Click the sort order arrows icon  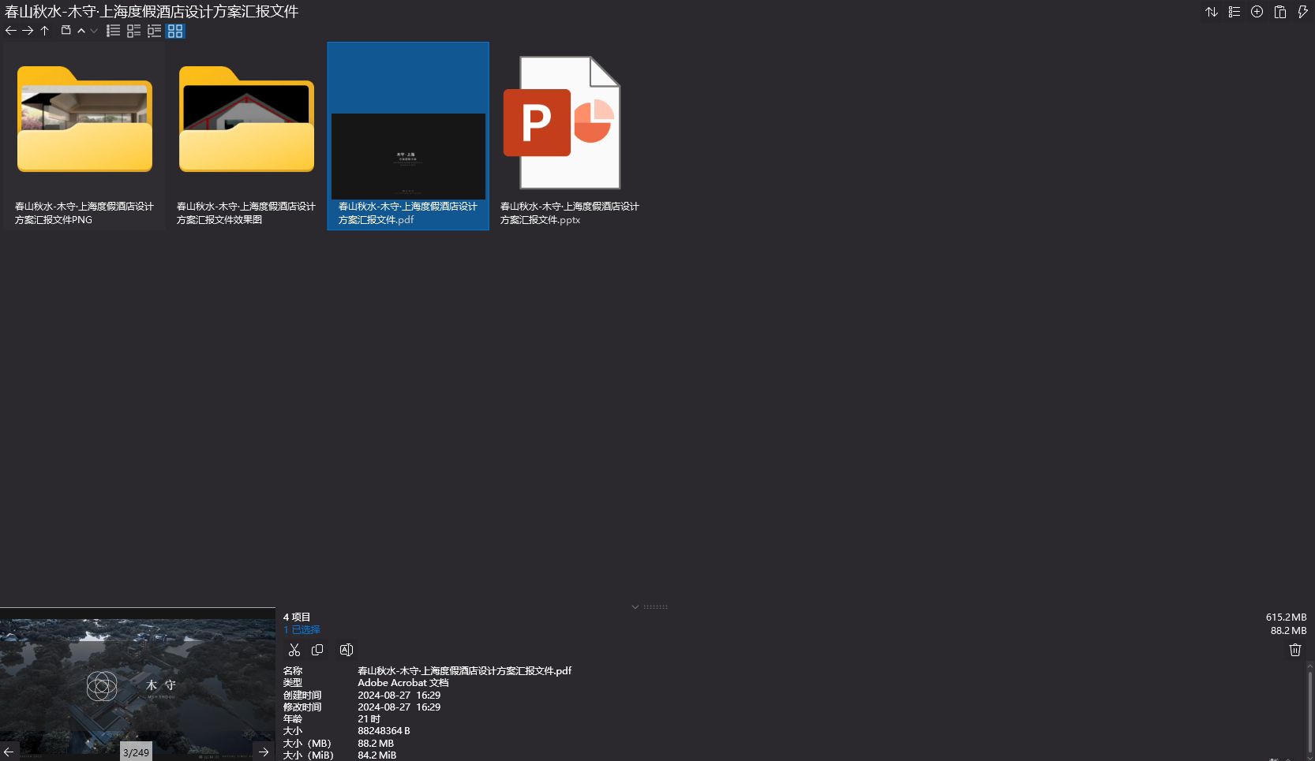click(x=1212, y=12)
